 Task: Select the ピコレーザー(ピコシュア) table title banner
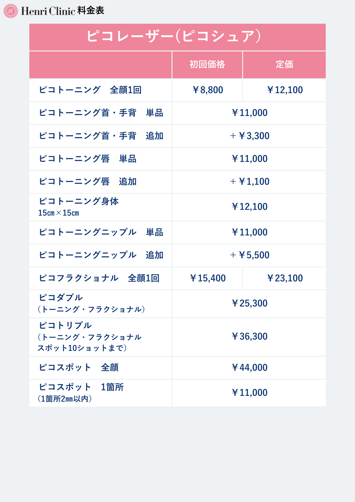177,37
